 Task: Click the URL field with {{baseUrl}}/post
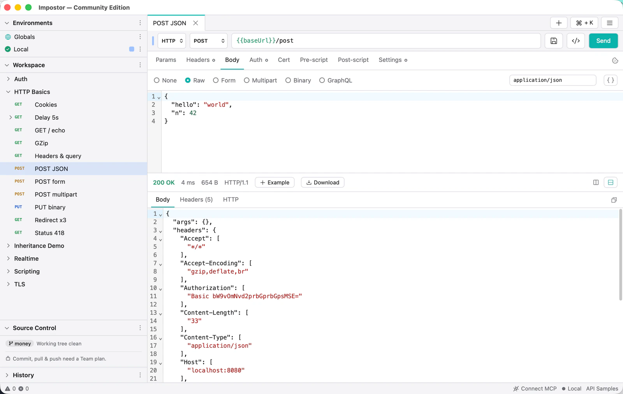(386, 41)
